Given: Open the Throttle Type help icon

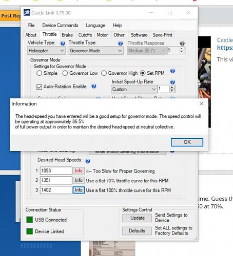Looking at the screenshot, I should (121, 44).
